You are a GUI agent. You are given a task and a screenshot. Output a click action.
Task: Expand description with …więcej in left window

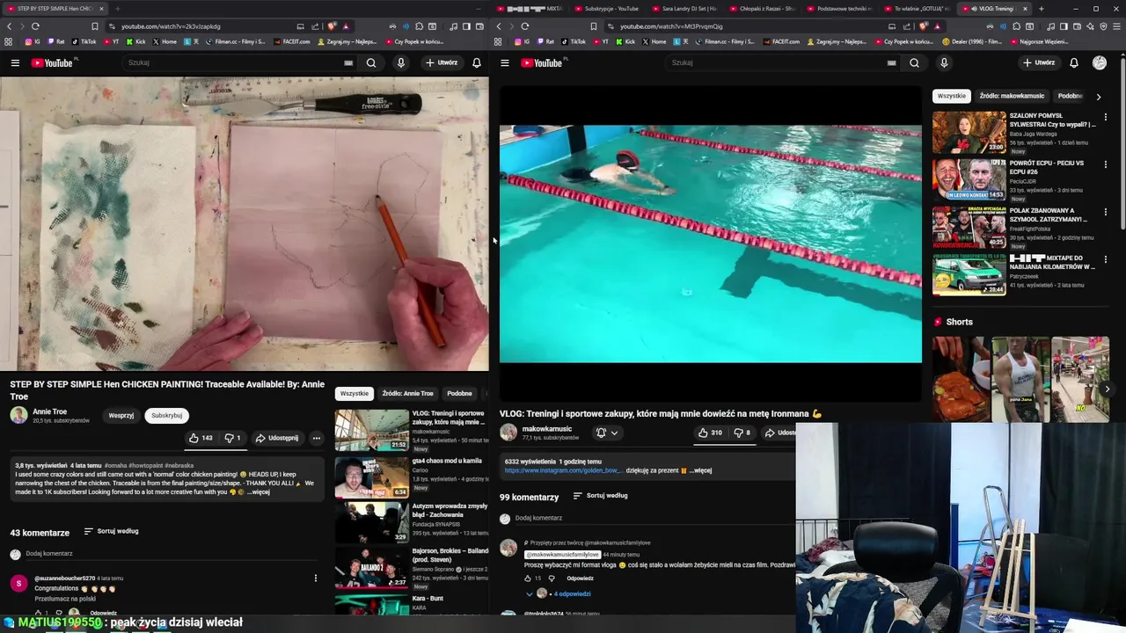coord(258,491)
